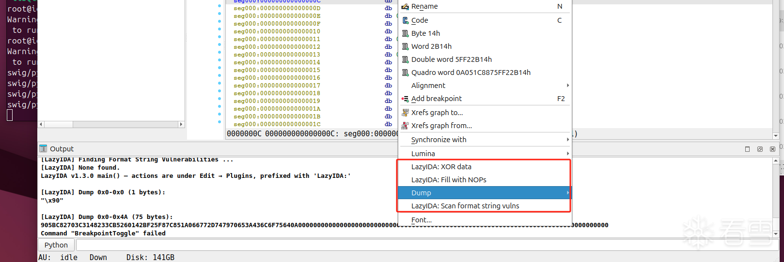The image size is (784, 262).
Task: Toggle breakpoint dot at seg000:0000000000000016
Action: 220,76
